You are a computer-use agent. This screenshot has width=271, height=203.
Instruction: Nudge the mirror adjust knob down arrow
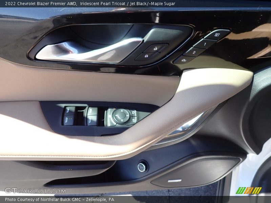pyautogui.click(x=122, y=121)
